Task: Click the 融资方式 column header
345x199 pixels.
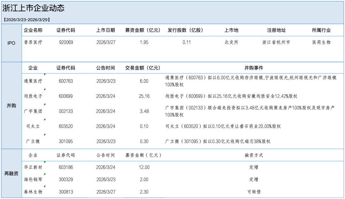Action: coord(254,155)
